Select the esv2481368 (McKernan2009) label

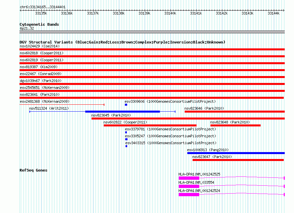pos(45,101)
